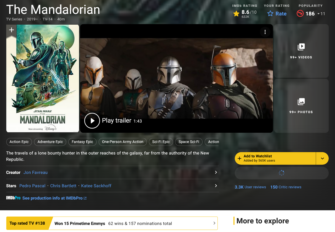Click Add to Watchlist button
The image size is (335, 232).
pyautogui.click(x=275, y=158)
